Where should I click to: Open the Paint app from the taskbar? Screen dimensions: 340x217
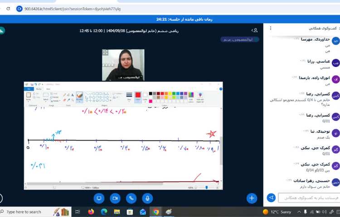click(169, 212)
